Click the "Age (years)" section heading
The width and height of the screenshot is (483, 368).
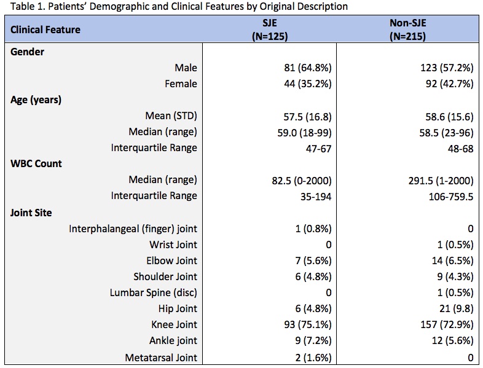click(x=36, y=100)
